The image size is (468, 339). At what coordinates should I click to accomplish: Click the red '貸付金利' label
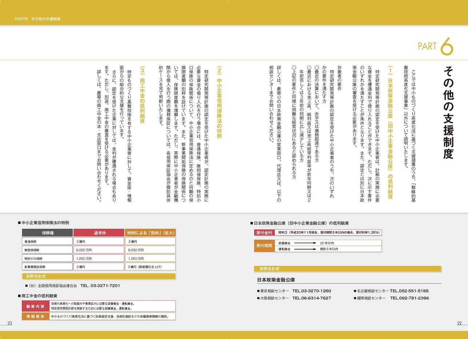click(x=264, y=232)
